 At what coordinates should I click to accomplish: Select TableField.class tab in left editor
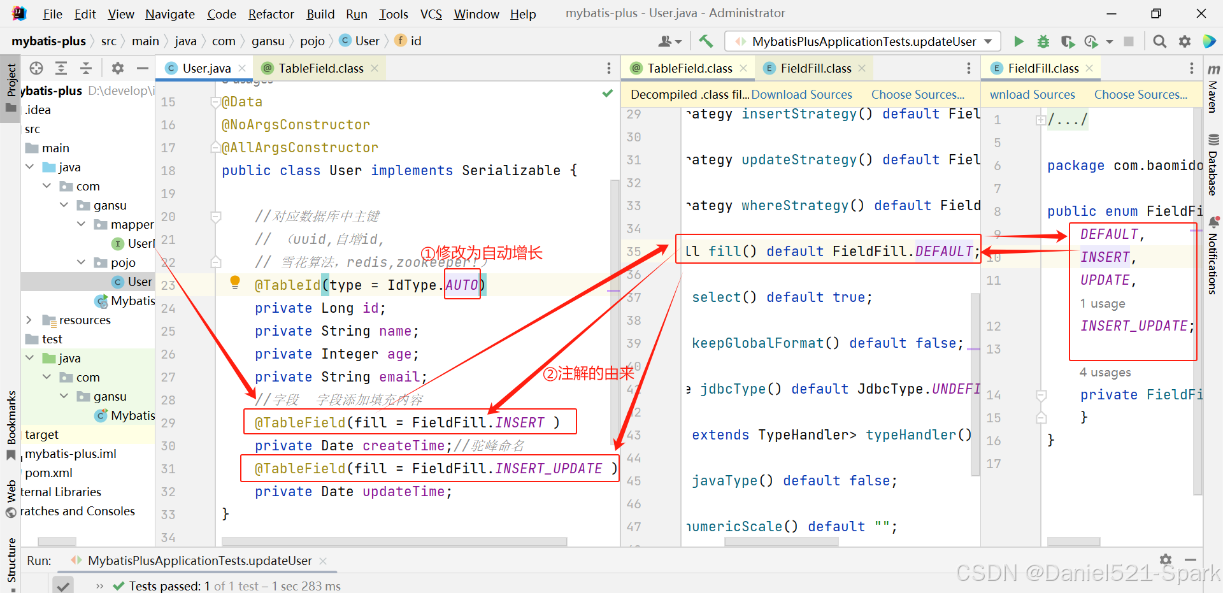[x=320, y=68]
